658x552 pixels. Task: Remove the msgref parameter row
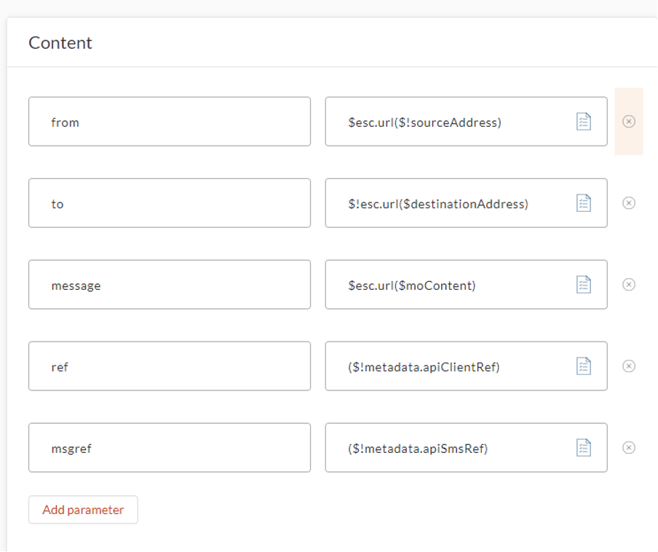pos(629,447)
